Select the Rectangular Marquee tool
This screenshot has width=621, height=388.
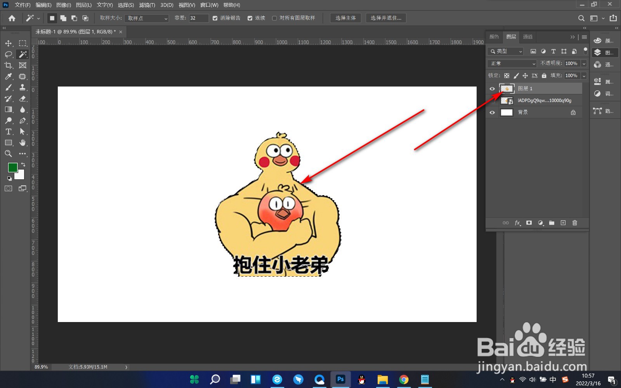point(23,43)
